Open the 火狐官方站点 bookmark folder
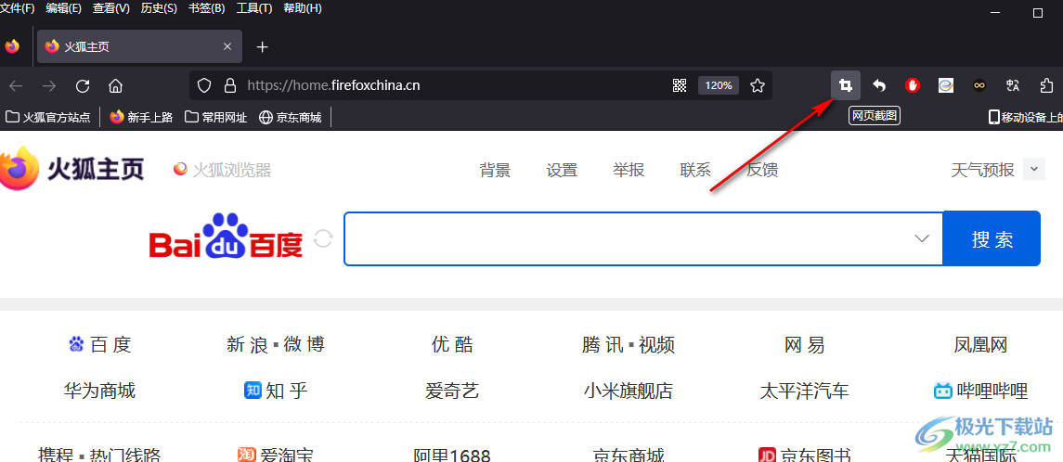Screen dimensions: 1063x462 [x=48, y=117]
